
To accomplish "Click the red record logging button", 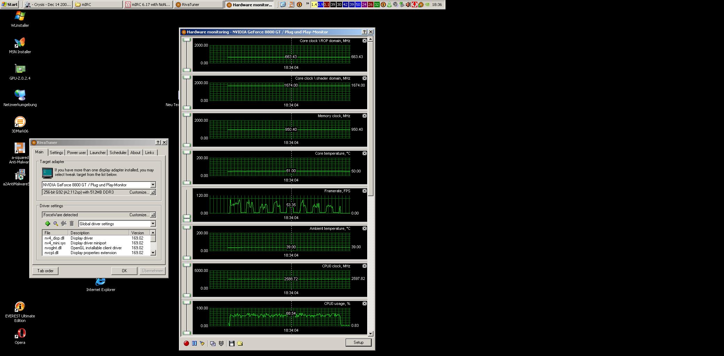I will [186, 343].
